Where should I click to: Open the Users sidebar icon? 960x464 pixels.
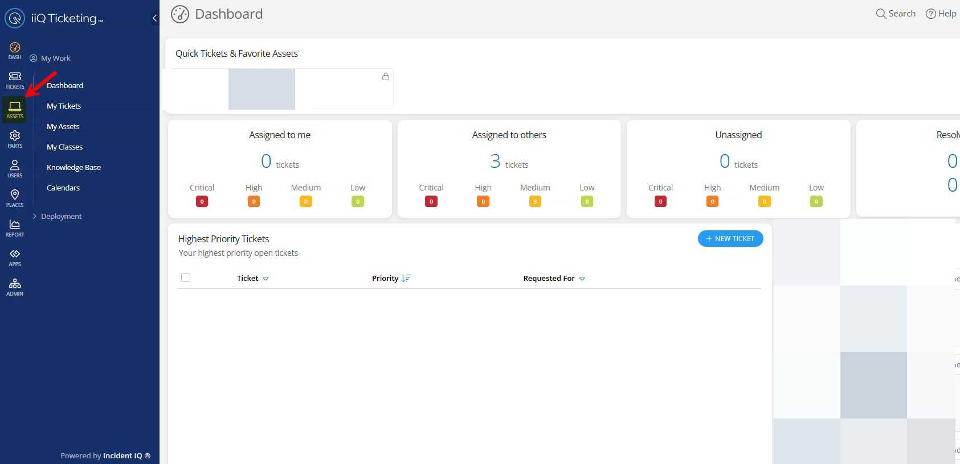pos(15,169)
